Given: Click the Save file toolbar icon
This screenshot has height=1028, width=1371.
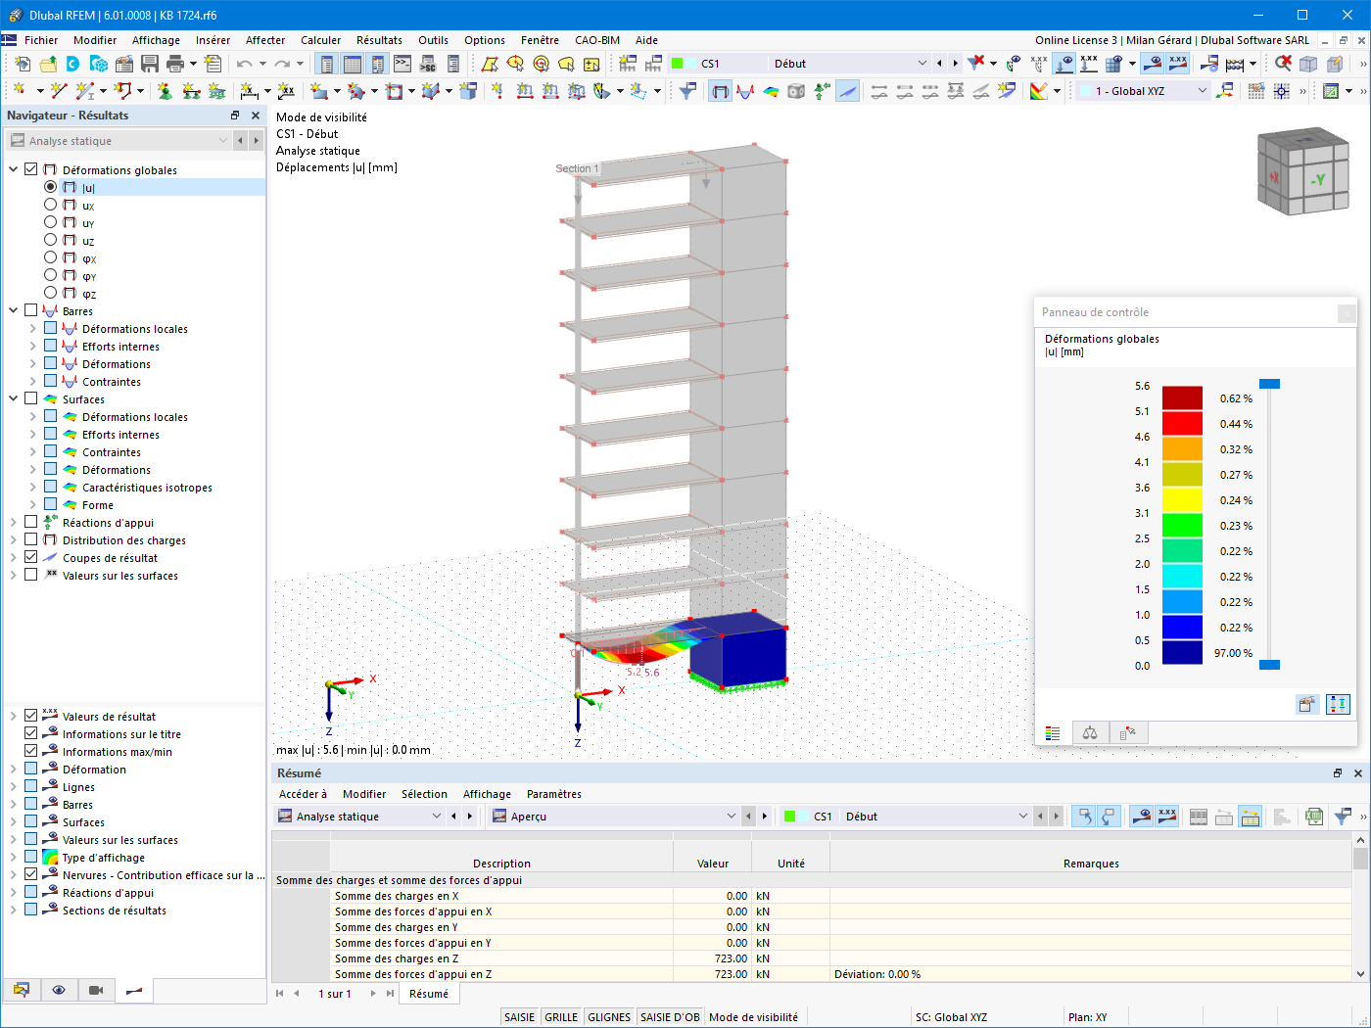Looking at the screenshot, I should click(150, 64).
